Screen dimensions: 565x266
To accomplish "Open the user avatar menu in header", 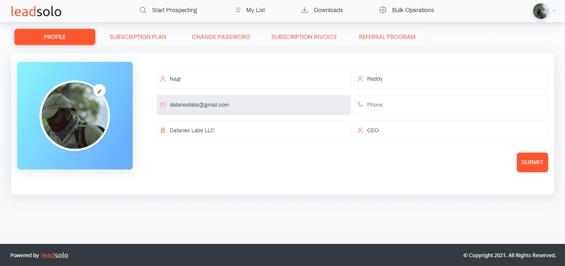I will (x=541, y=11).
